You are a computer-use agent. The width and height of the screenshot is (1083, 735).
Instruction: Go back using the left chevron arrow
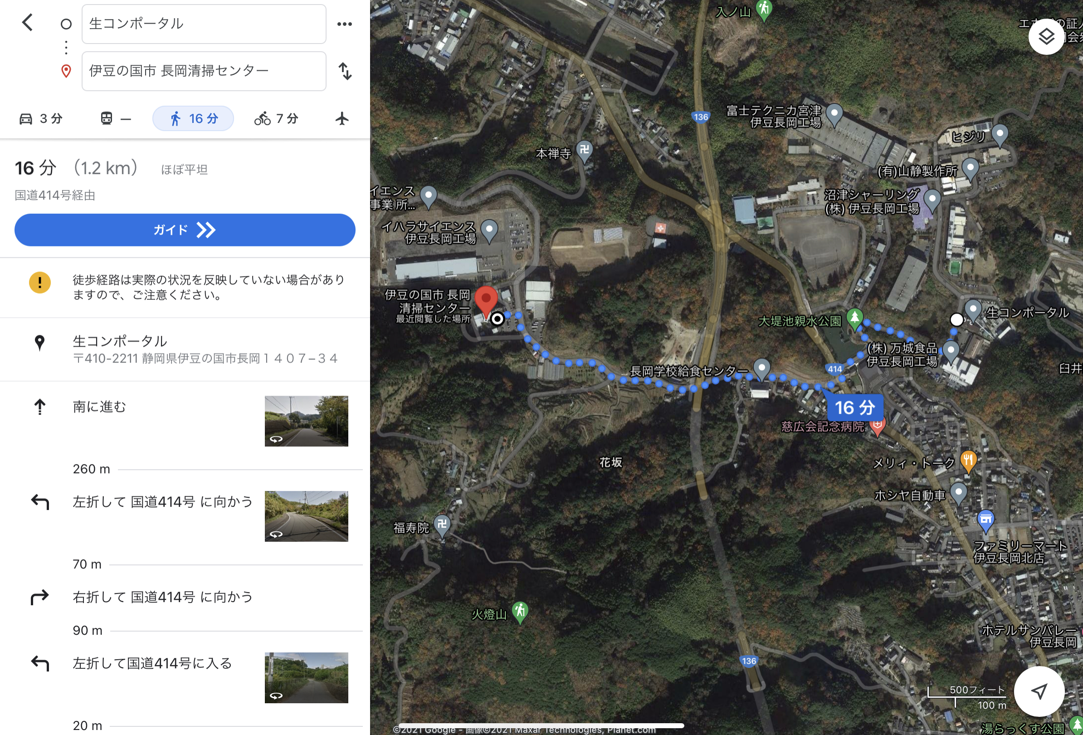[x=28, y=22]
